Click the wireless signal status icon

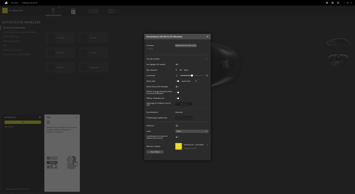coord(176,70)
